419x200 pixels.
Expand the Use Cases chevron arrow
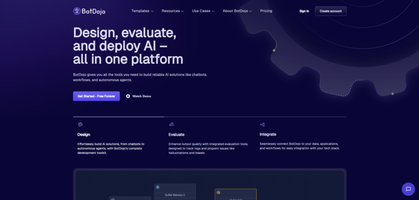[x=213, y=11]
